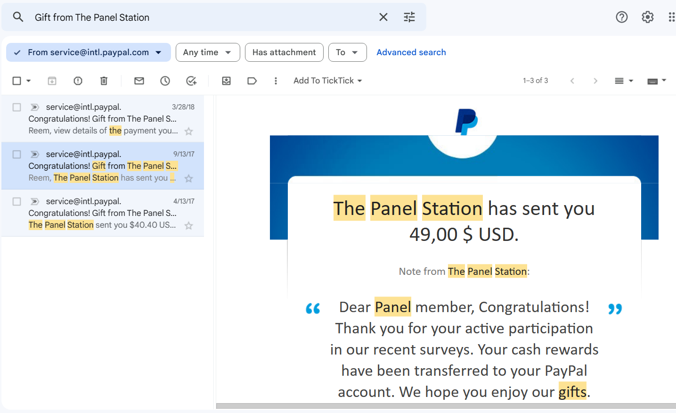The height and width of the screenshot is (413, 676).
Task: Open Add To TickTick dropdown
Action: pos(327,81)
